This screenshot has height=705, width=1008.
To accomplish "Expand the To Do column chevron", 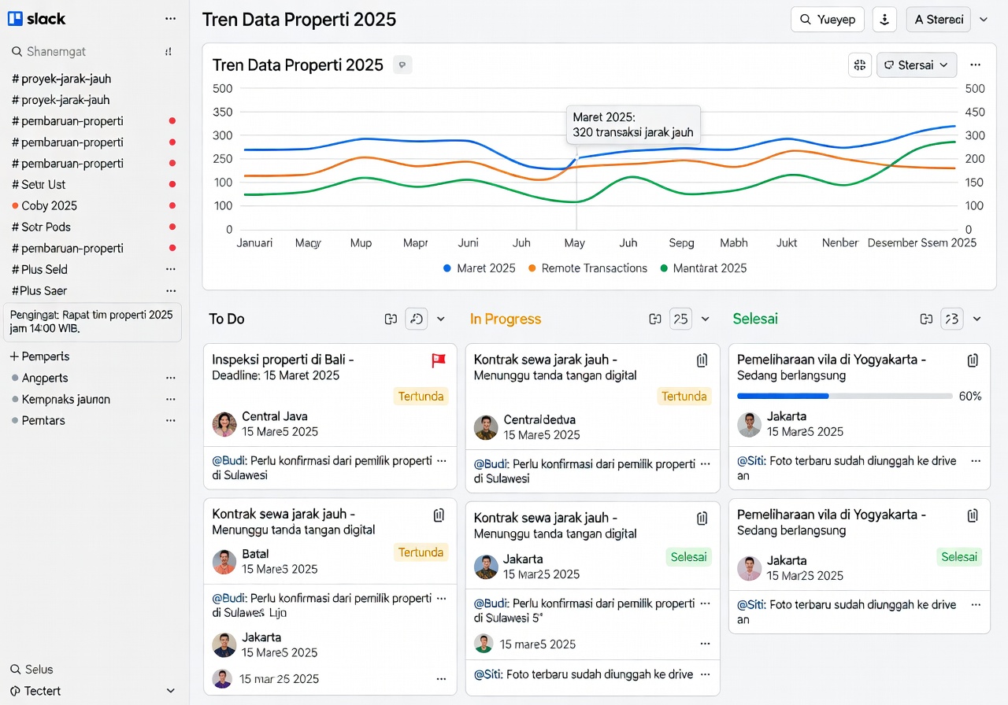I will (x=441, y=319).
